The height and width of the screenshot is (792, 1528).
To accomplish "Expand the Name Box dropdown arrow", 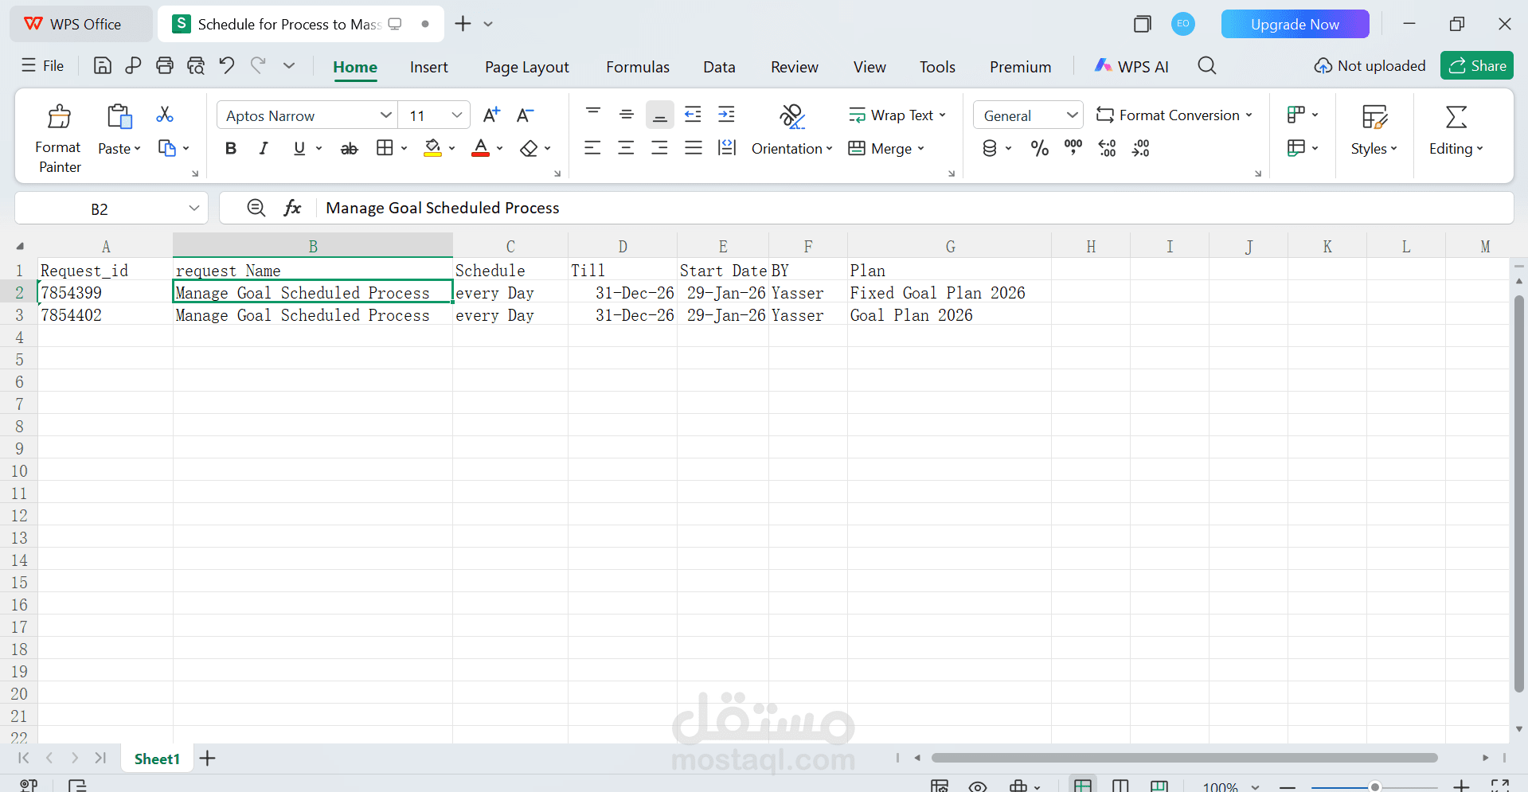I will click(x=194, y=209).
